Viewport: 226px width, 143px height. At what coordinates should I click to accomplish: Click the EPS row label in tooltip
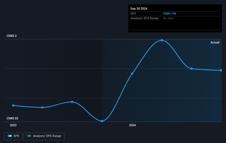tap(133, 13)
